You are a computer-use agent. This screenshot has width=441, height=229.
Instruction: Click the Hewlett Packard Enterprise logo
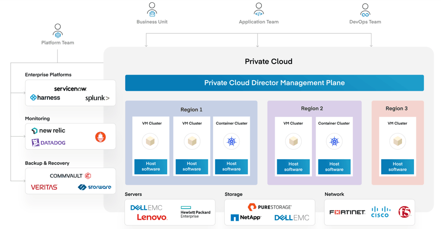(195, 212)
